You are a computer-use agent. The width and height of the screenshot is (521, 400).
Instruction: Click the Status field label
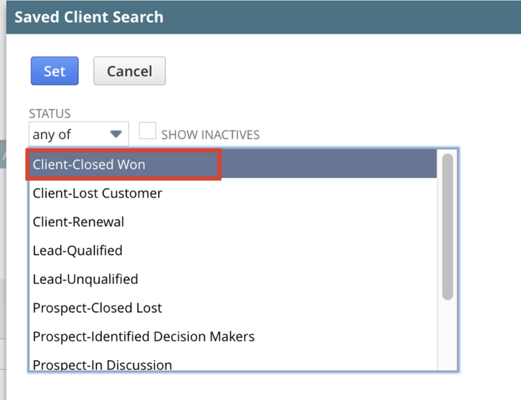click(x=50, y=114)
